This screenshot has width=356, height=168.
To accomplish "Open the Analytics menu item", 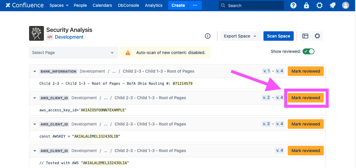I will 154,5.
